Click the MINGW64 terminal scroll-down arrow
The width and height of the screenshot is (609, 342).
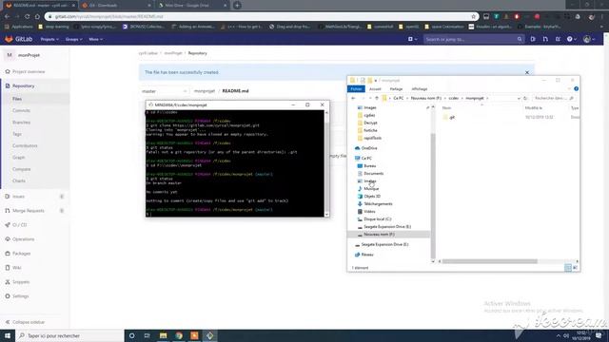coord(326,214)
